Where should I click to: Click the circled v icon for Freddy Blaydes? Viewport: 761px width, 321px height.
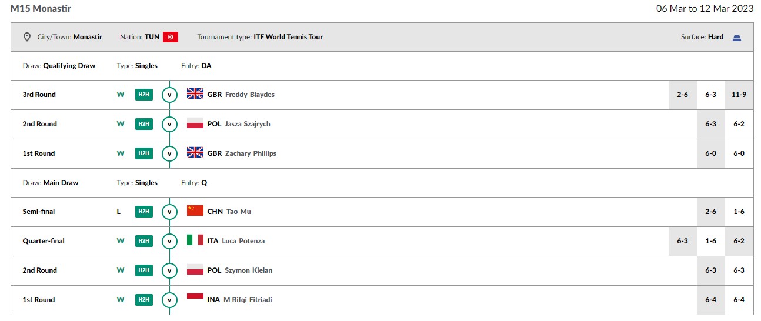(x=169, y=95)
